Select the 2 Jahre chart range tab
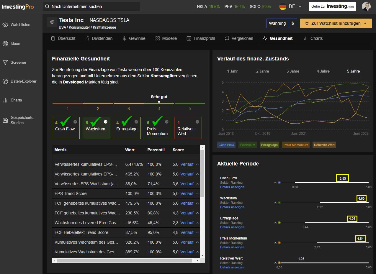Viewport: 376px width, 274px height. point(262,71)
